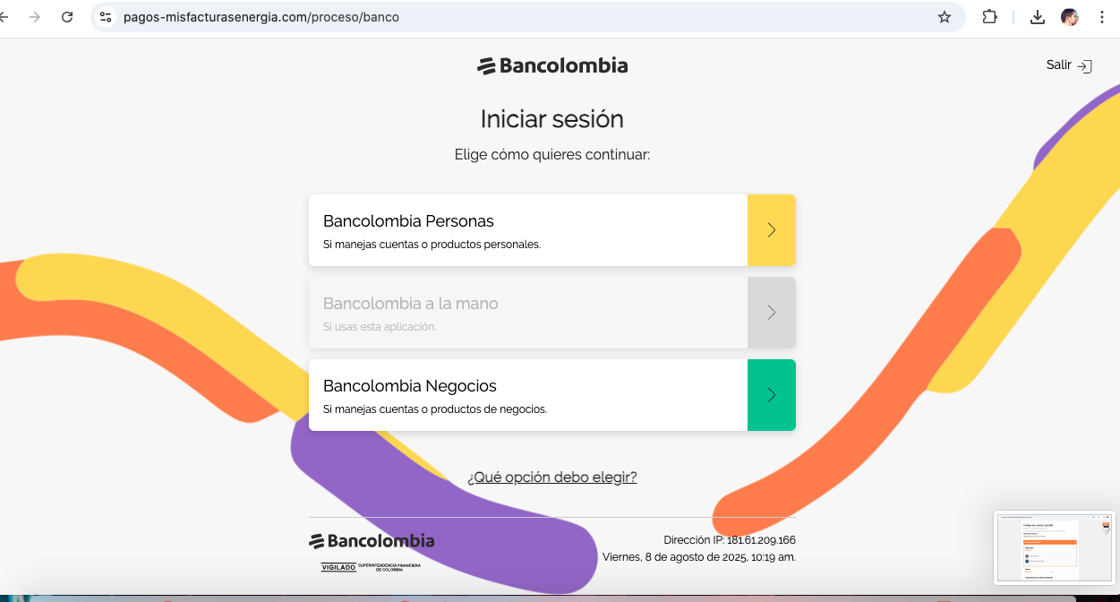This screenshot has width=1120, height=602.
Task: Open the browser downloads icon
Action: point(1038,17)
